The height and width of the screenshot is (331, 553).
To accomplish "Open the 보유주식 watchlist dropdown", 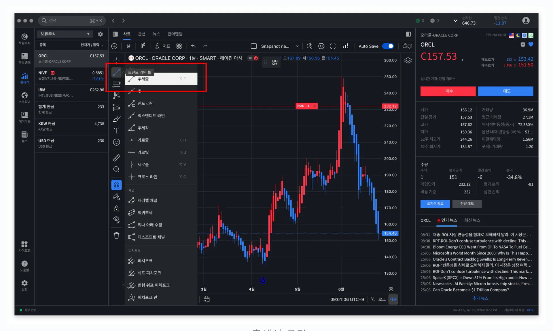I will (65, 34).
